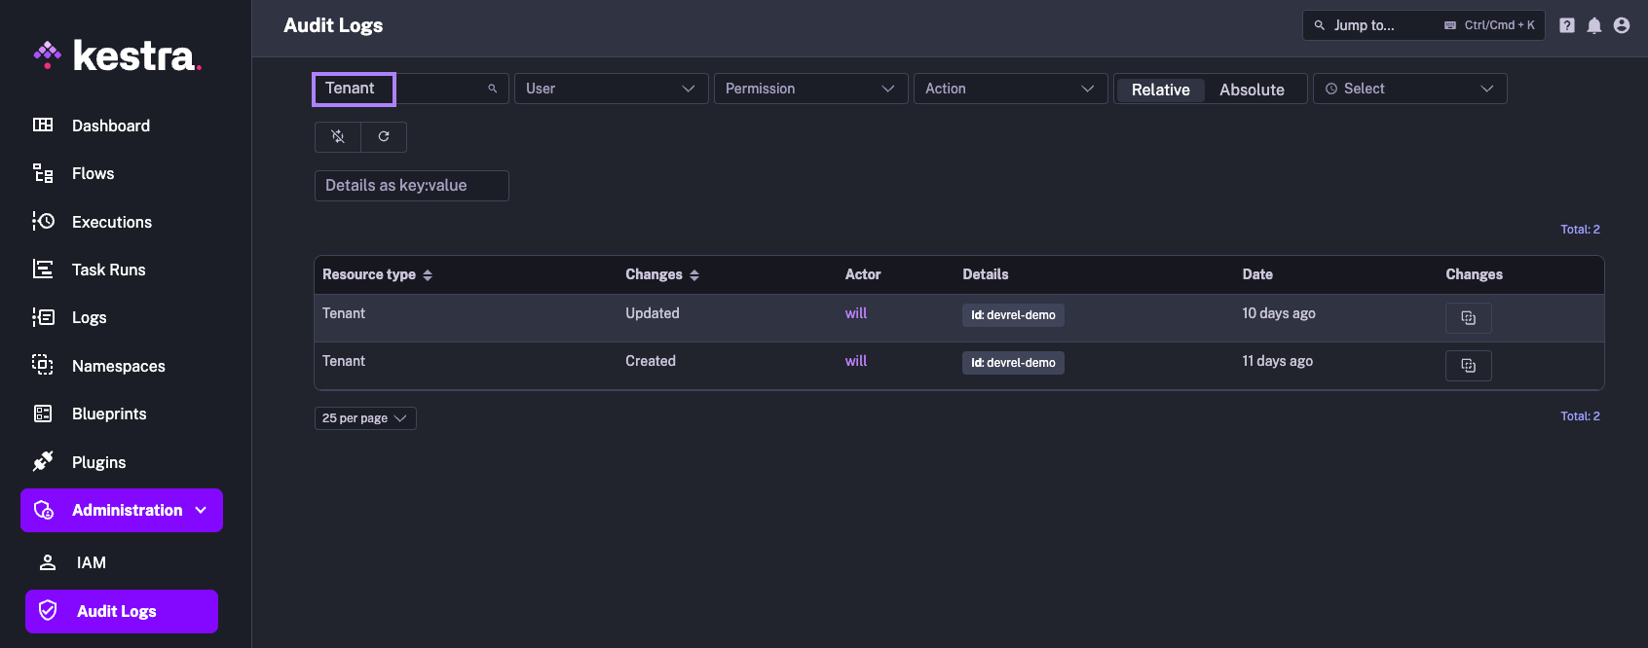
Task: Click the Kestra logo
Action: [x=118, y=55]
